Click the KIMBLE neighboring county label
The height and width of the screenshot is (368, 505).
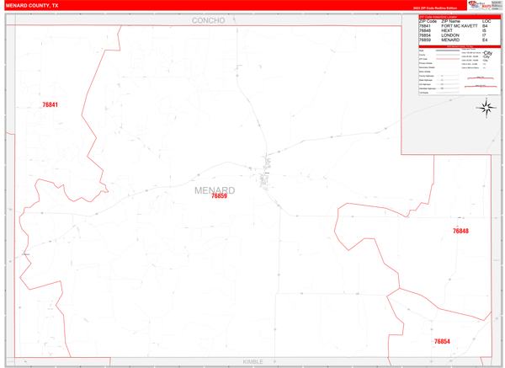(x=252, y=361)
